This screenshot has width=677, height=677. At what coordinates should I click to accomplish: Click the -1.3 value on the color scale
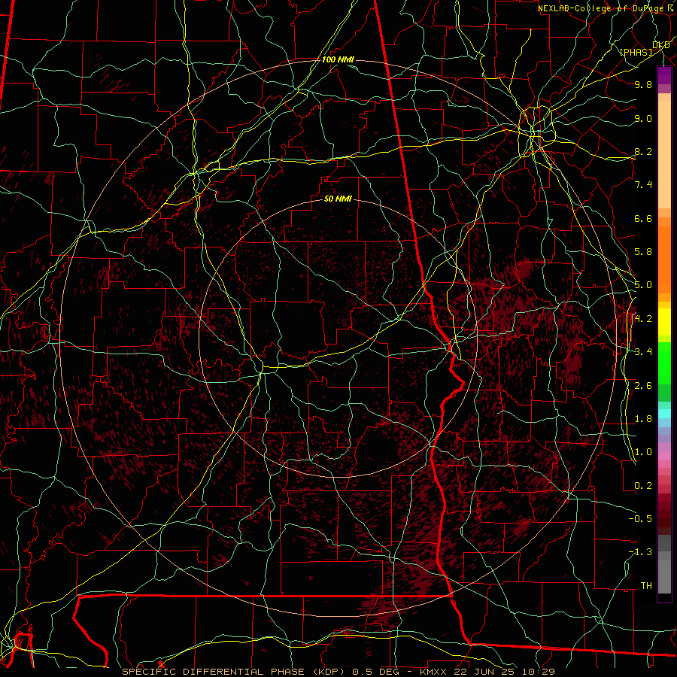640,552
